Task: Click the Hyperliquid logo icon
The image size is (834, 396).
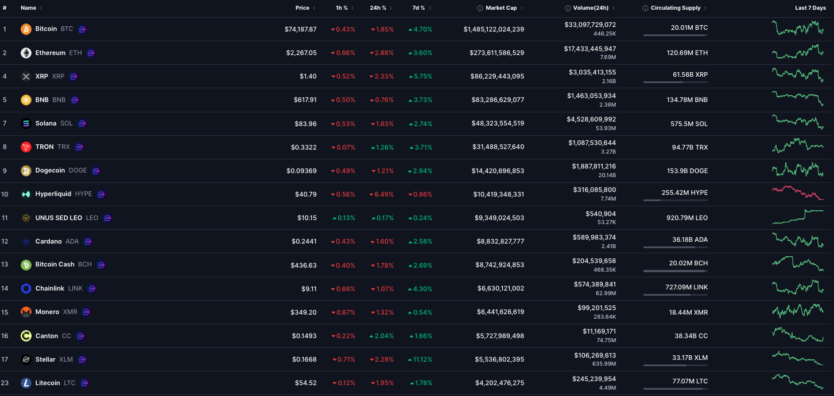Action: click(x=26, y=194)
